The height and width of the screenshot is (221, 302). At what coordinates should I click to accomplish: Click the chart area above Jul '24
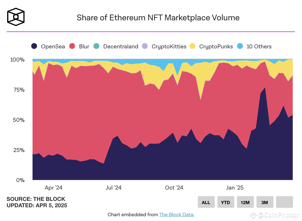tap(114, 119)
